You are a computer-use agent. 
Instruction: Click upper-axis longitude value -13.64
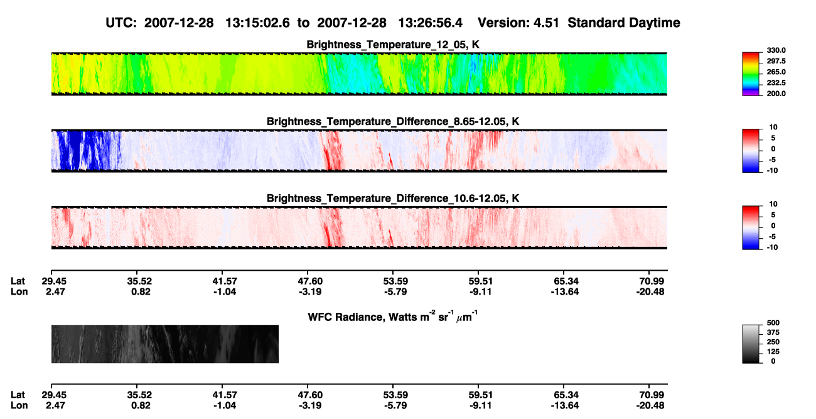point(566,291)
